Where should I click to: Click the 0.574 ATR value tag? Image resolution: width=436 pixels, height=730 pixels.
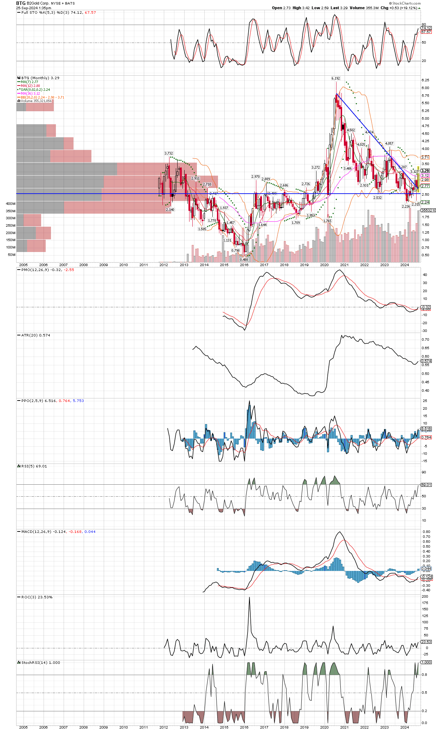point(426,361)
